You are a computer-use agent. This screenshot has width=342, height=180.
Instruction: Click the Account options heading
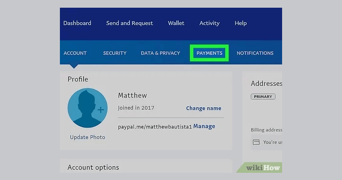click(x=93, y=167)
